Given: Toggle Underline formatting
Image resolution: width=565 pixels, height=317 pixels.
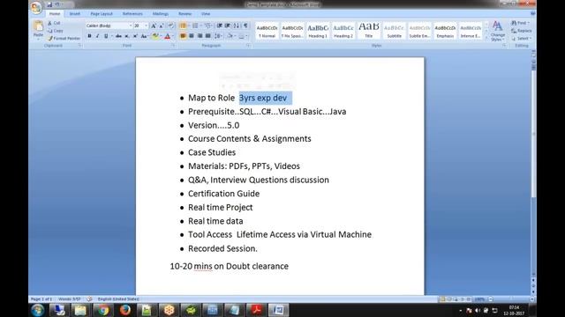Looking at the screenshot, I should (x=106, y=36).
